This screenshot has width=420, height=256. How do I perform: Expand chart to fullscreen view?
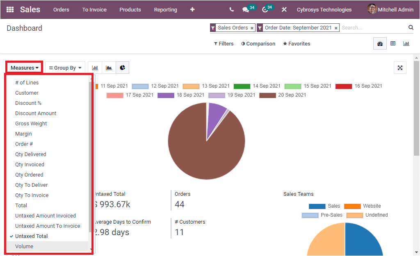(400, 67)
